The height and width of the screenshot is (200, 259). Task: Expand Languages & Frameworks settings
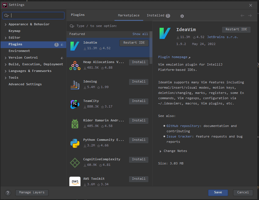click(x=6, y=71)
